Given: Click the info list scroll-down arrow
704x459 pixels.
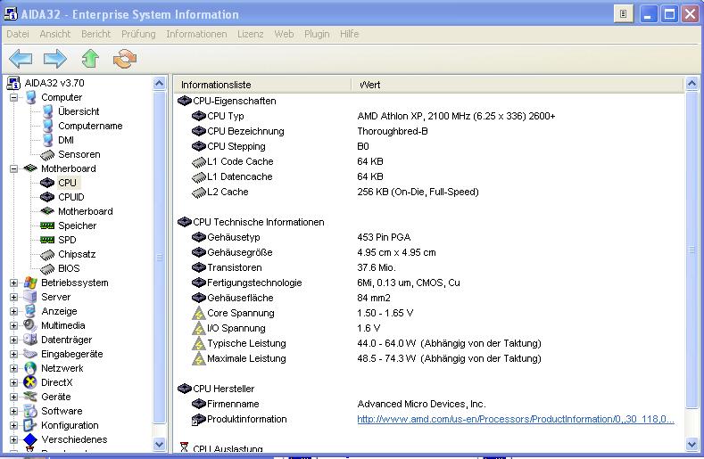Looking at the screenshot, I should click(692, 445).
